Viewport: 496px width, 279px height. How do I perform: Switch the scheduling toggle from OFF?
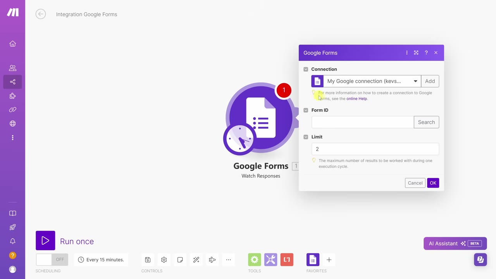click(52, 260)
